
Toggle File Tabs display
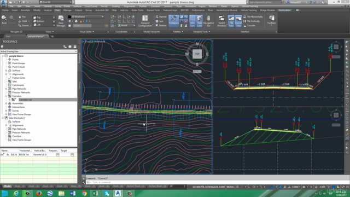pyautogui.click(x=231, y=21)
